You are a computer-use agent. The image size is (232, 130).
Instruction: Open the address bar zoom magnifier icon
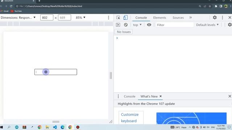[200, 6]
